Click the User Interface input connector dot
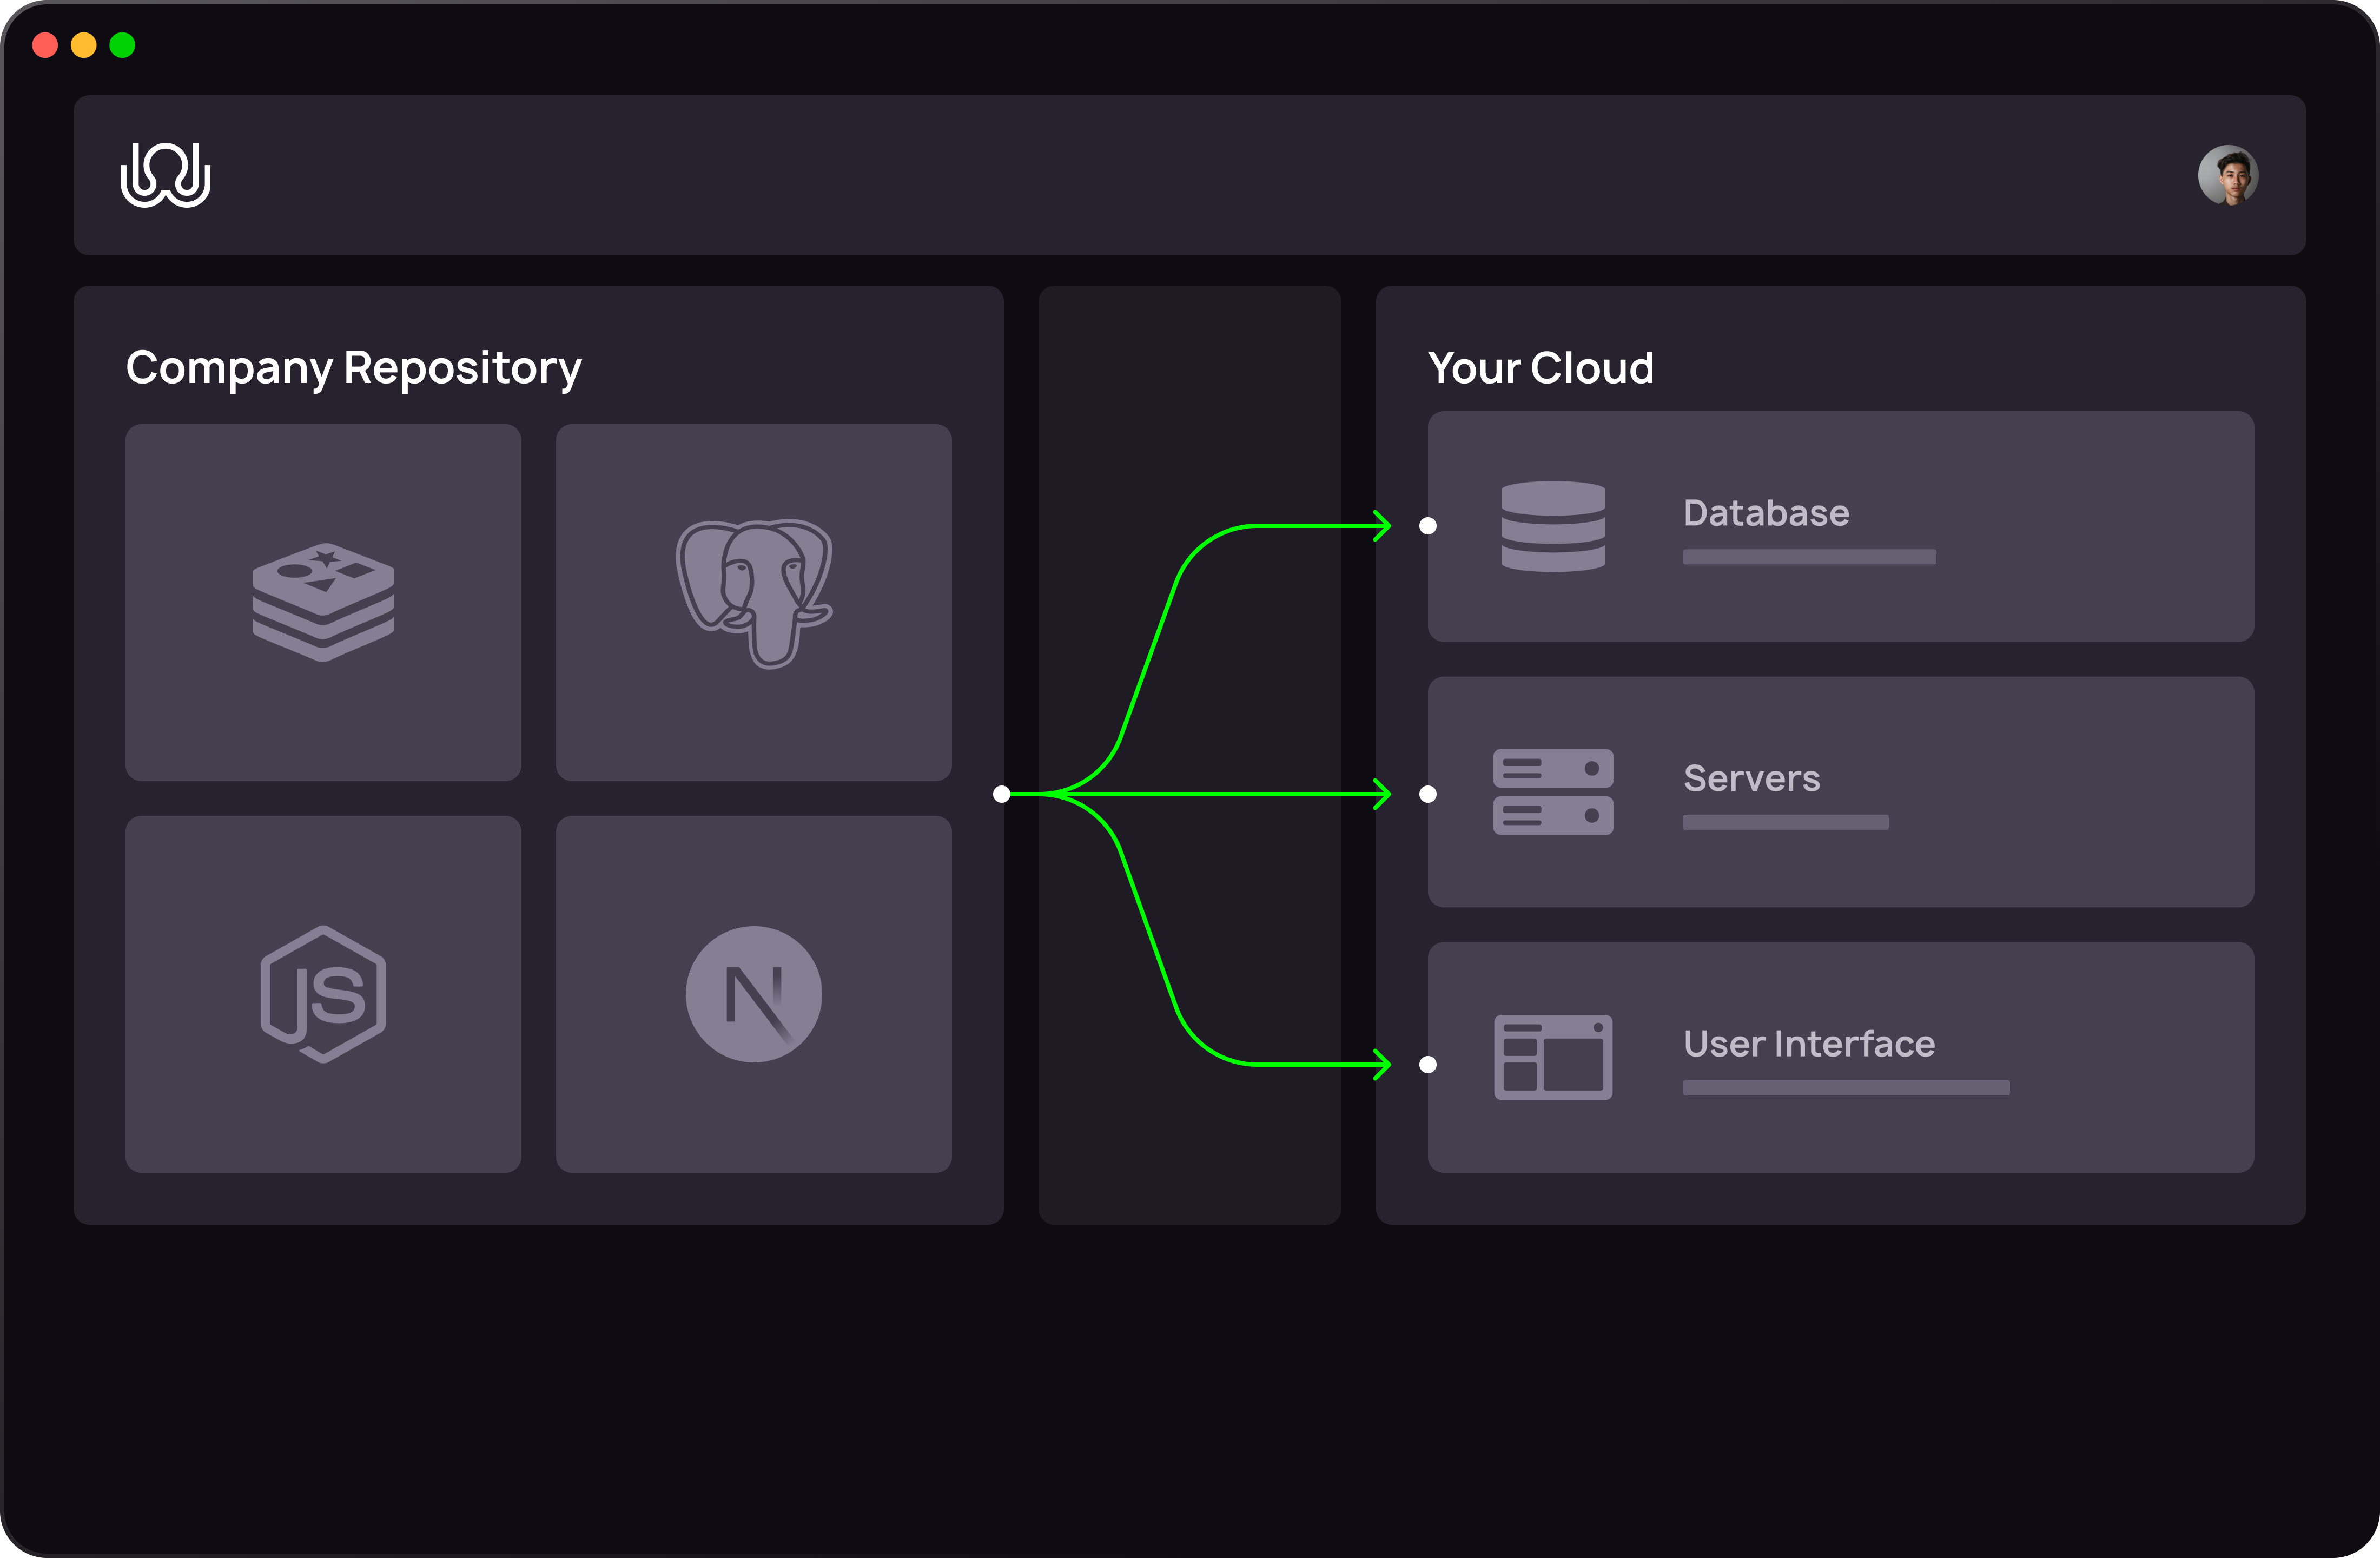Image resolution: width=2380 pixels, height=1558 pixels. click(1428, 1065)
